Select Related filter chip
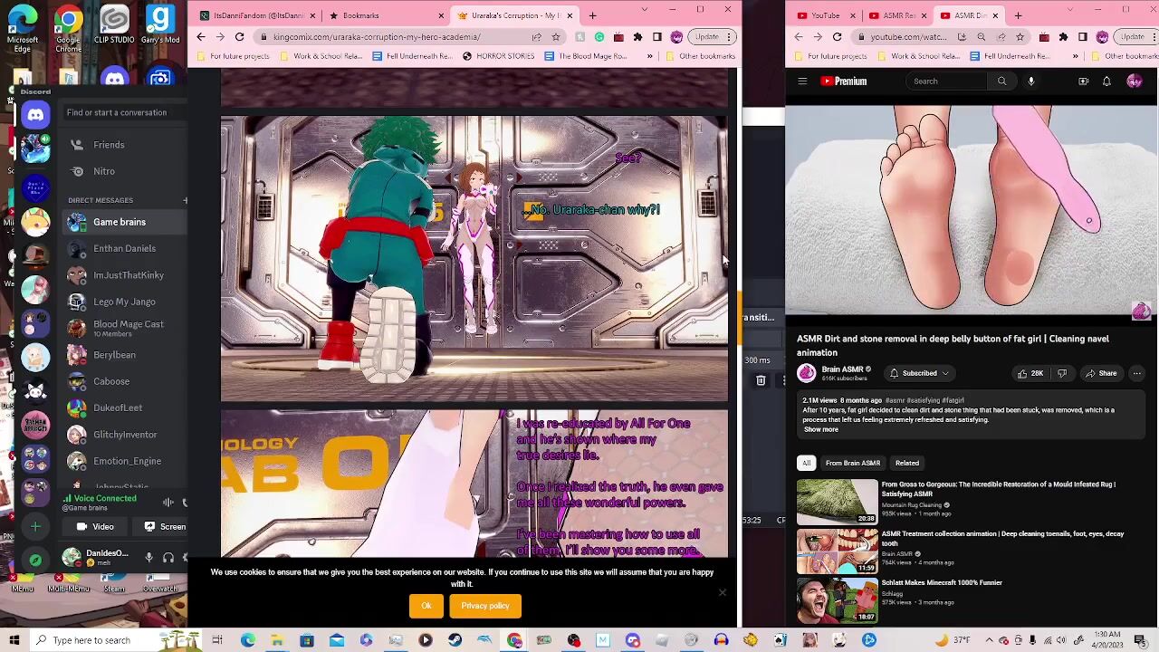 pos(906,463)
